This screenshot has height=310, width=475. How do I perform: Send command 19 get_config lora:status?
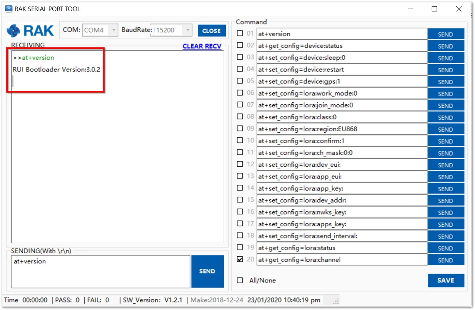point(446,248)
